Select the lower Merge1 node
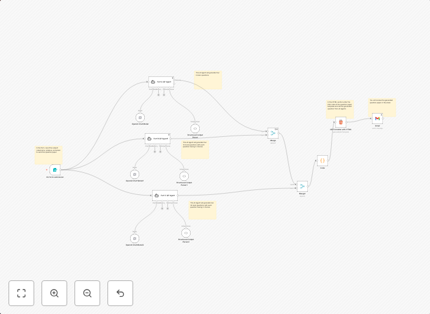Screen dimensions: 430x314 [302, 186]
